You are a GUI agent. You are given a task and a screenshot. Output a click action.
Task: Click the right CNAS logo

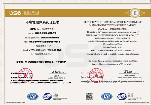(122, 96)
